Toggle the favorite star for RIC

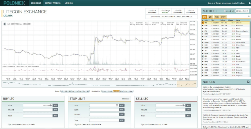(x=203, y=39)
